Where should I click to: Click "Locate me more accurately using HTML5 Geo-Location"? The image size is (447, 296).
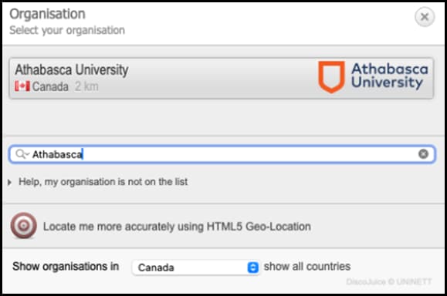click(x=177, y=227)
